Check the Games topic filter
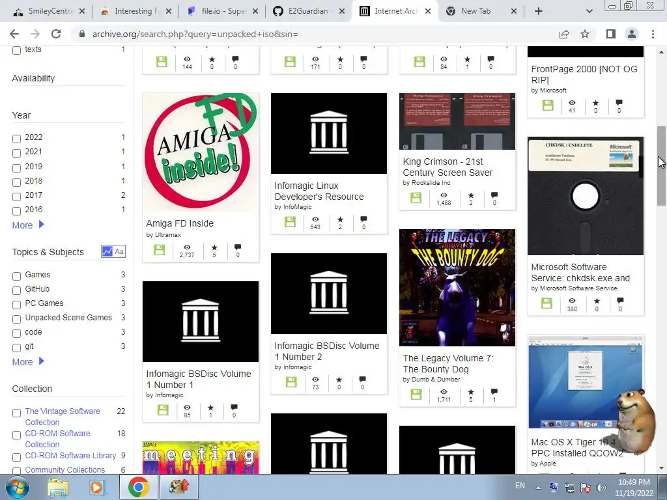 point(16,276)
